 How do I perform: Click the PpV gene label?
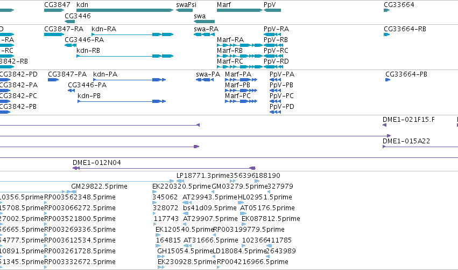point(270,5)
